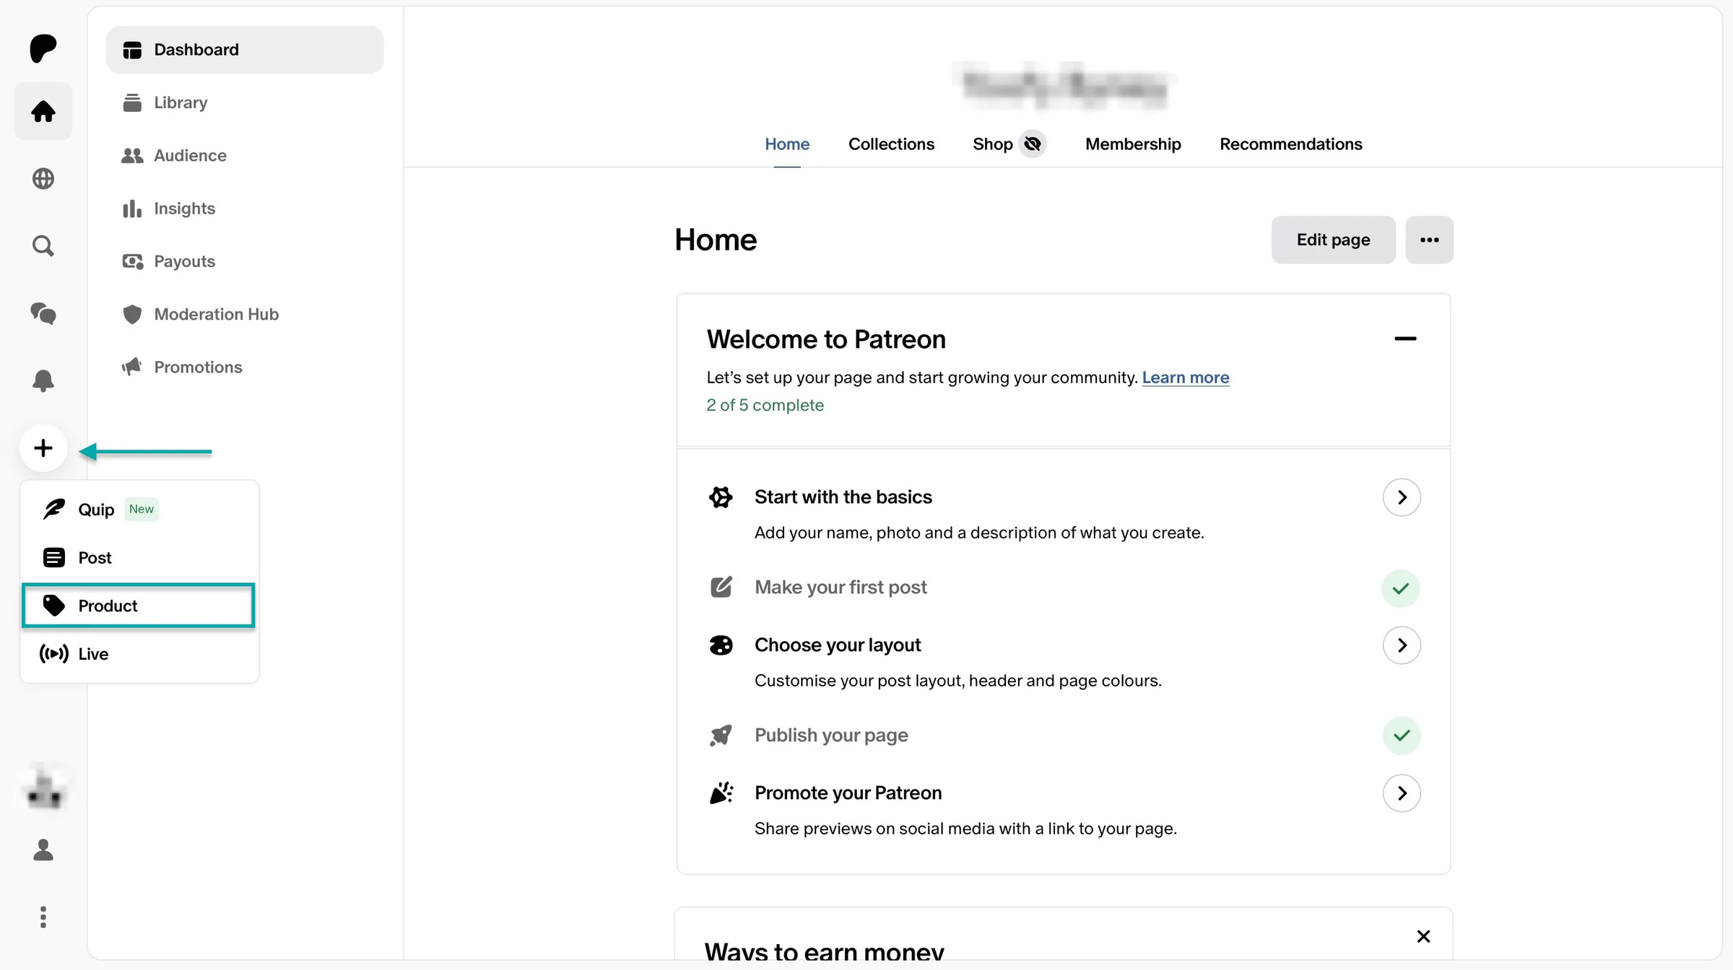Switch to the Membership tab
Viewport: 1733px width, 970px height.
coord(1133,144)
